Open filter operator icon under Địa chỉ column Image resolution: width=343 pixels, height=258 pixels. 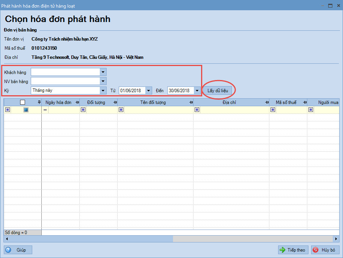click(x=197, y=110)
